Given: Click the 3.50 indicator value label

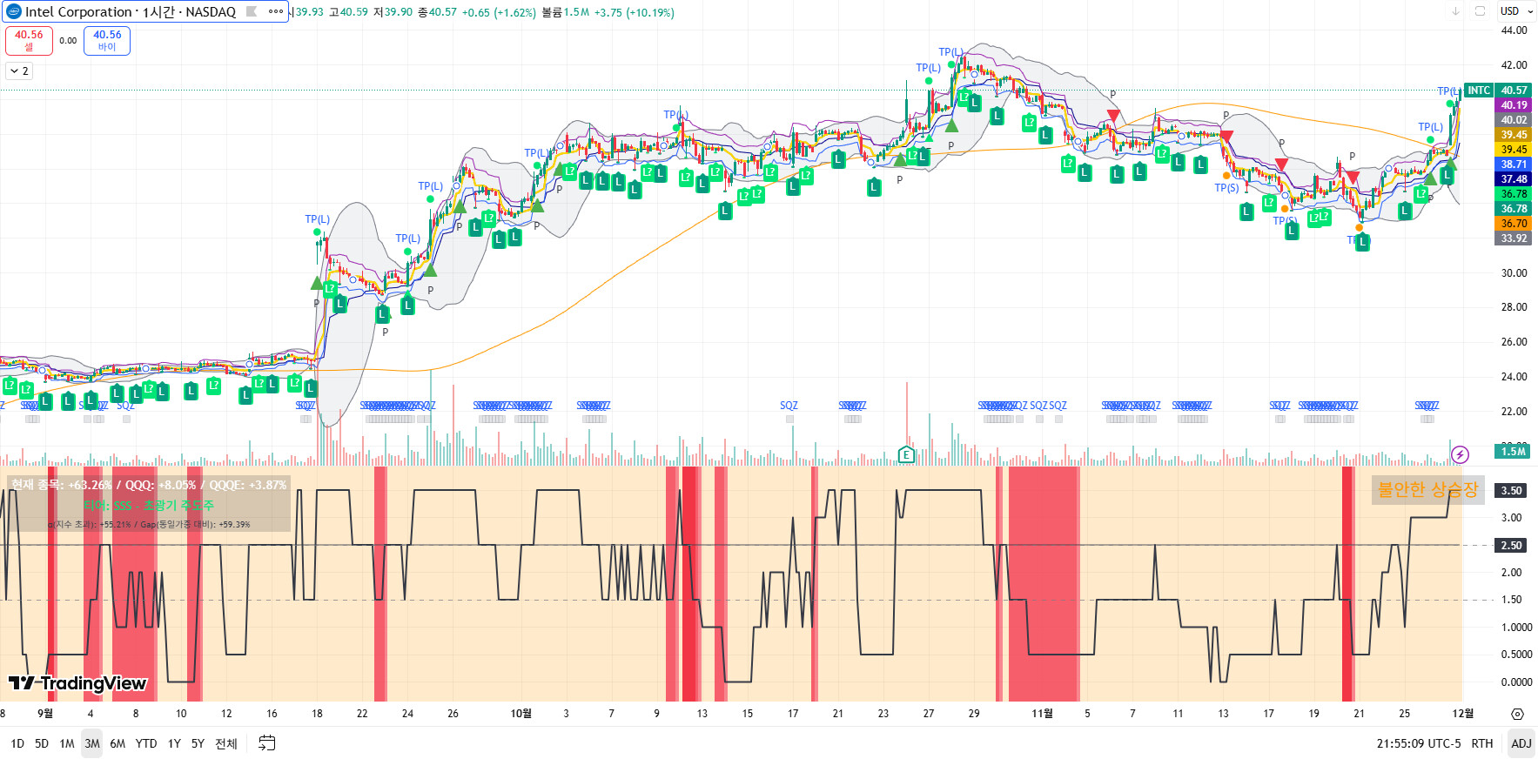Looking at the screenshot, I should pos(1511,491).
